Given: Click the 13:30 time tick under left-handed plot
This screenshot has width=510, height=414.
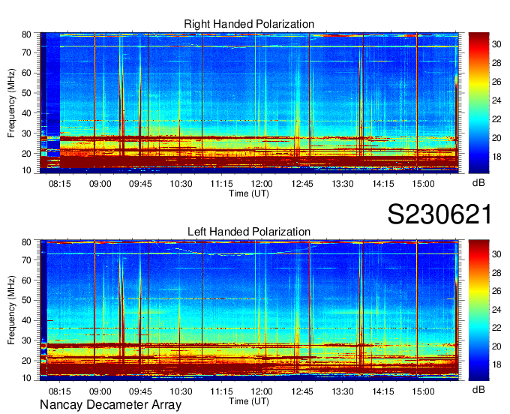Looking at the screenshot, I should 343,391.
